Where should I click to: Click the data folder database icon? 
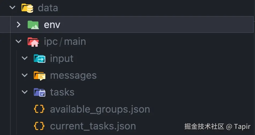27,8
